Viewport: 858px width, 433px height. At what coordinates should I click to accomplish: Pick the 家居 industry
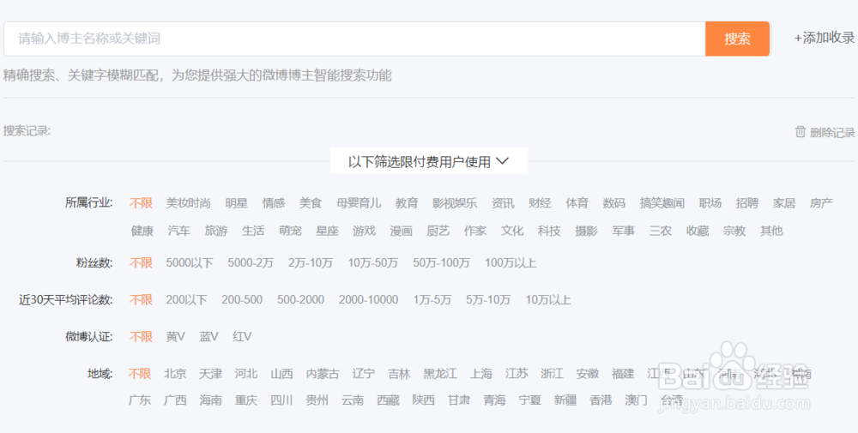[x=784, y=203]
